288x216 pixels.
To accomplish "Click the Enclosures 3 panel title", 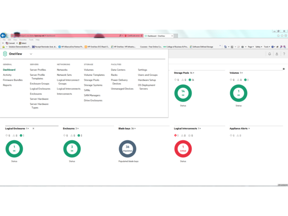I will 71,129.
